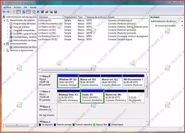
Task: Select Carpetas compartidas in the tree
Action: click(x=24, y=30)
